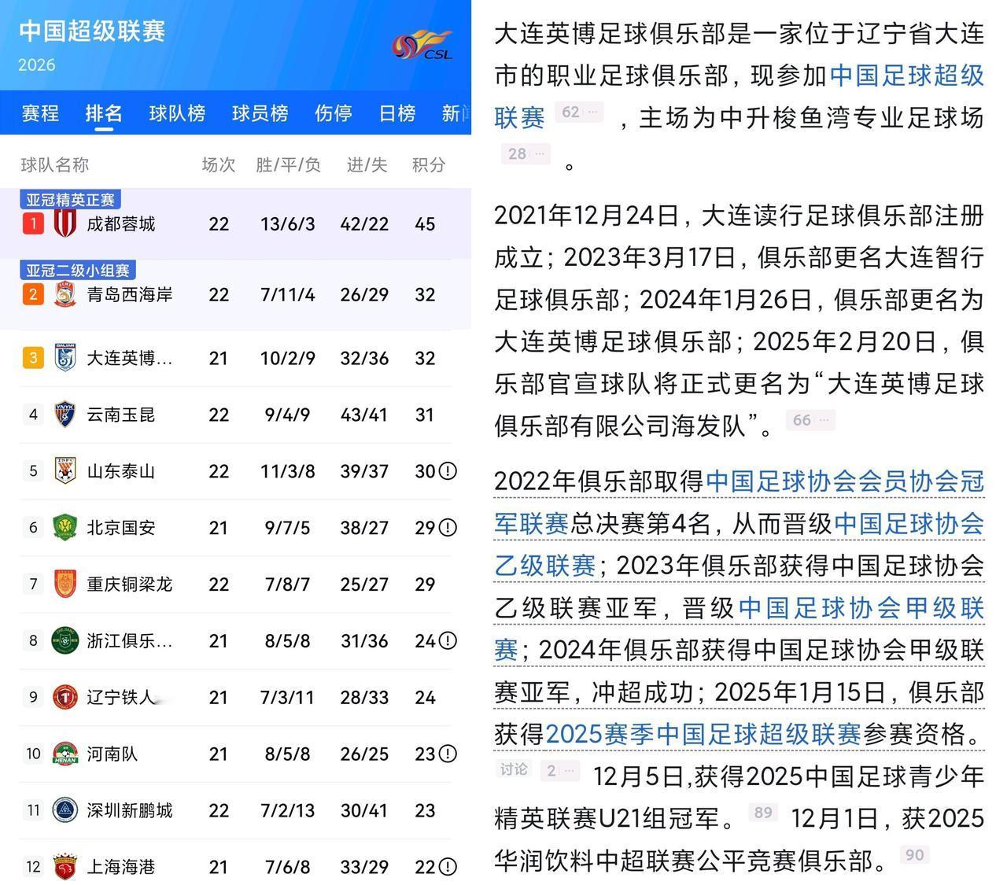Click the 讨论 discussion tag
Image resolution: width=1007 pixels, height=885 pixels.
click(x=514, y=769)
